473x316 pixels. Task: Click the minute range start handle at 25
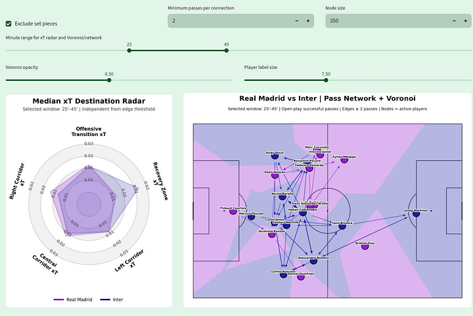coord(129,51)
